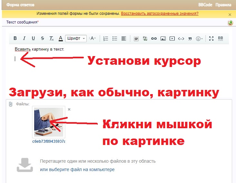Click the insert image icon
236x183 pixels.
(163, 38)
